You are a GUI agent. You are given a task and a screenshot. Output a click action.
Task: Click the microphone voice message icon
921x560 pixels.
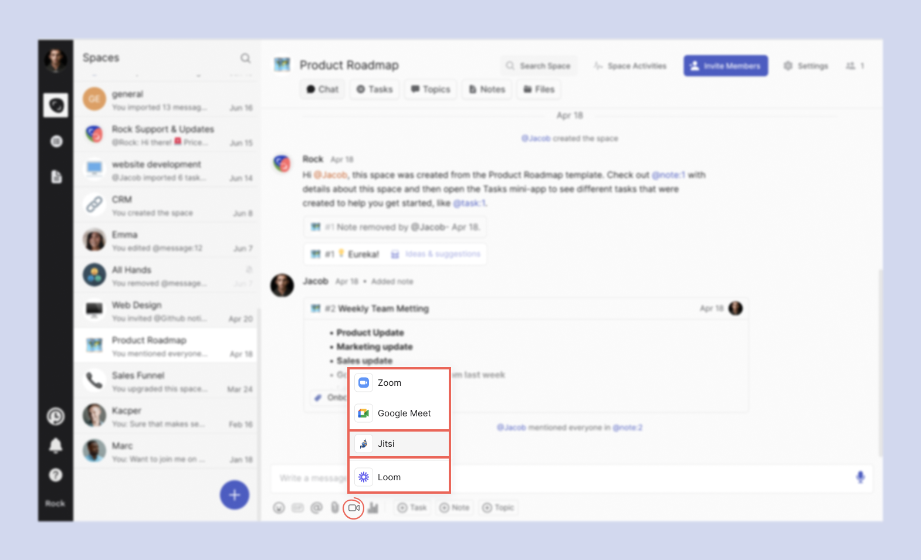[x=860, y=477]
